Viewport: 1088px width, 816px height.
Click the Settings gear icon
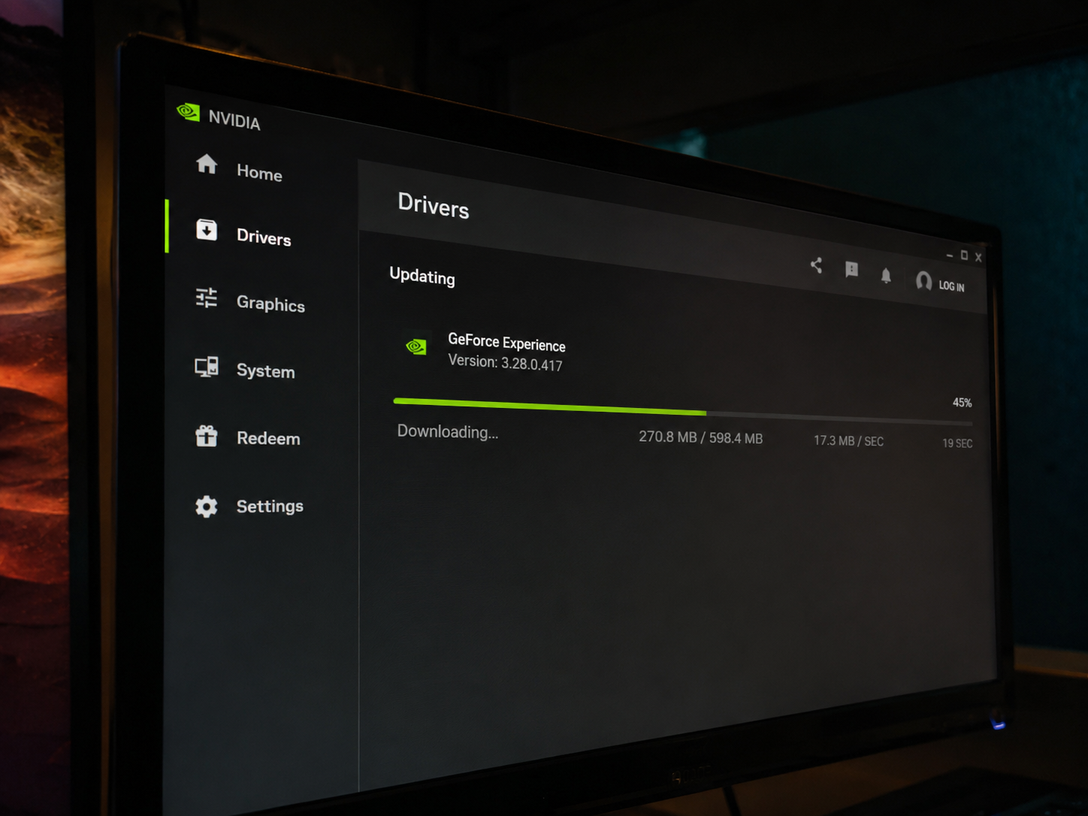point(207,506)
